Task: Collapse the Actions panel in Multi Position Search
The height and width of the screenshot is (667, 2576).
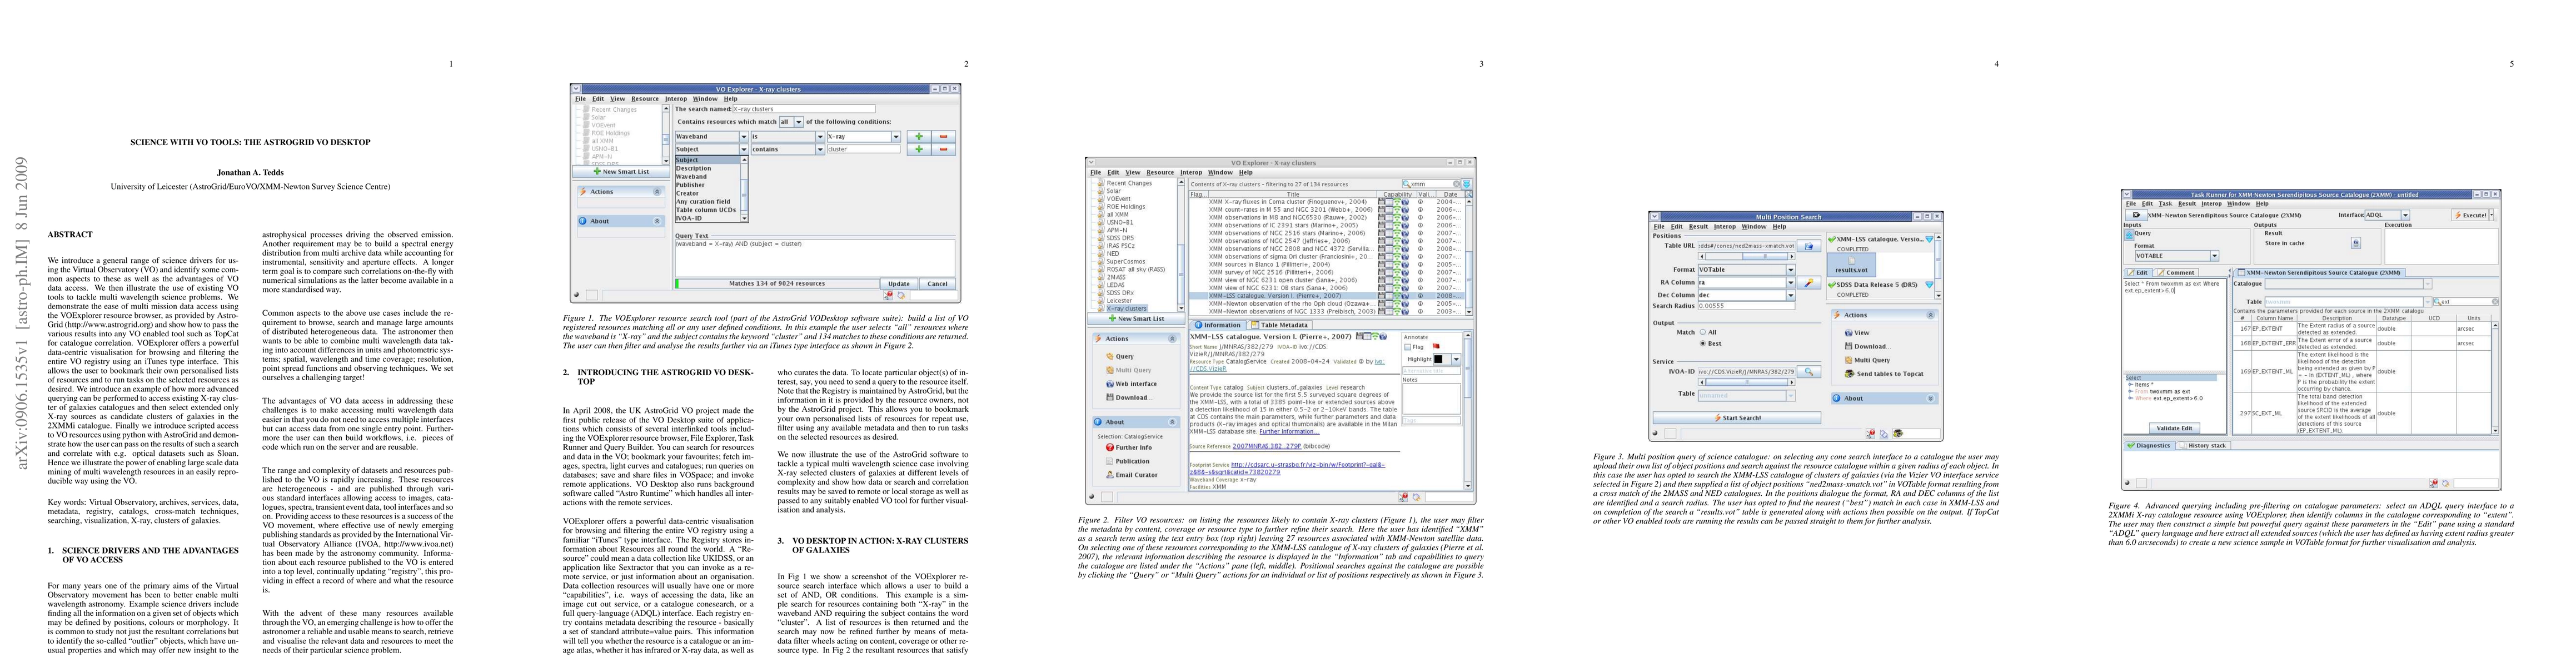Action: click(x=1930, y=315)
